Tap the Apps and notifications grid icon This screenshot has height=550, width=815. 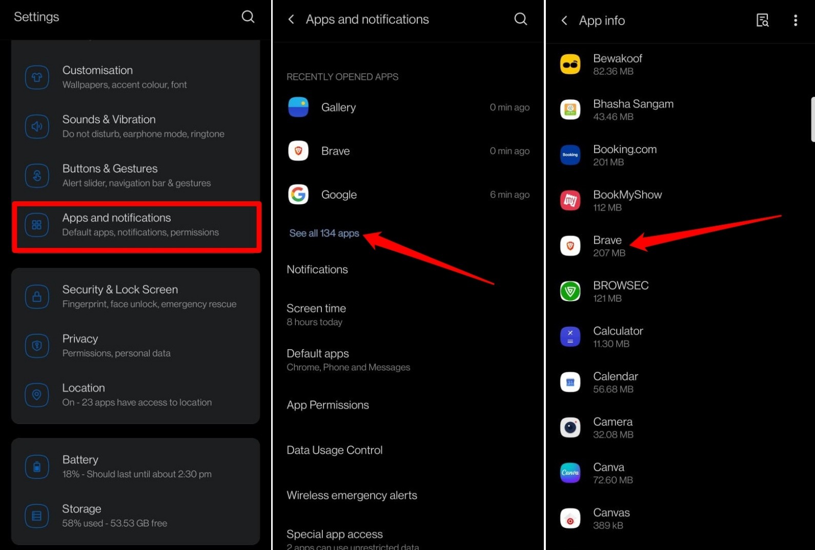37,225
